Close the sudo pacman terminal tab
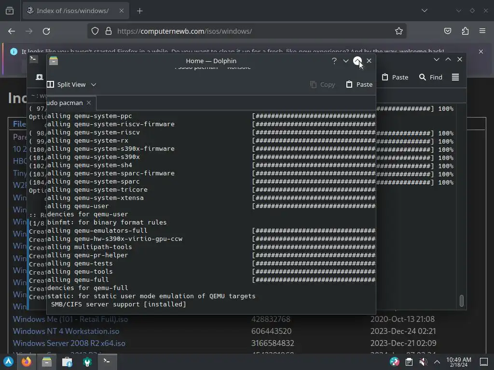The height and width of the screenshot is (370, 494). [89, 103]
